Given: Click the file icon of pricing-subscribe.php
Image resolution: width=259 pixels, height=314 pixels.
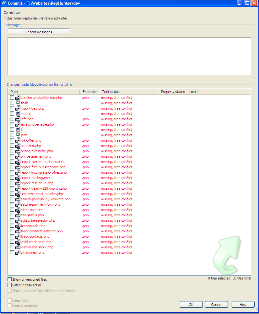Looking at the screenshot, I should pos(18,151).
